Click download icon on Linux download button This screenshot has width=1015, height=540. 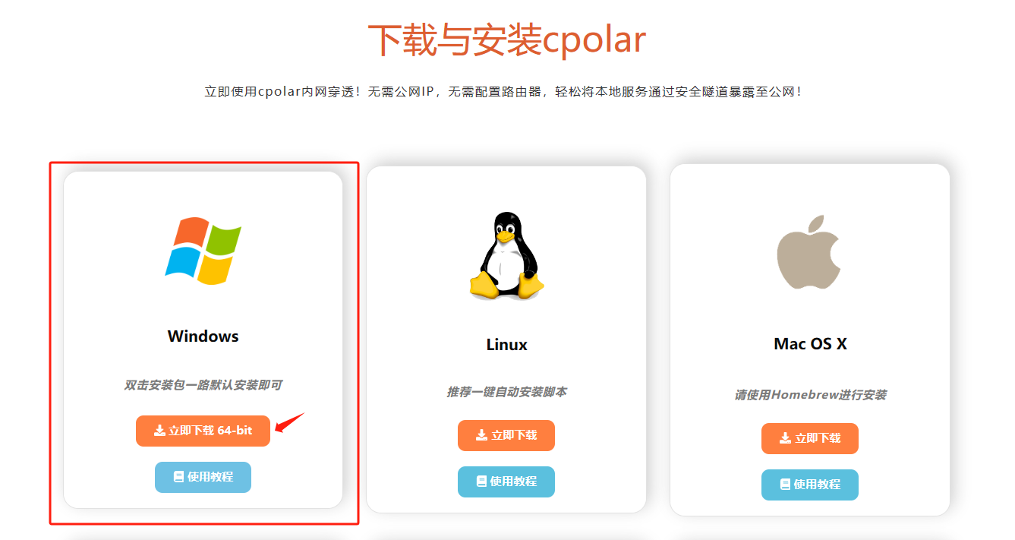pos(481,435)
